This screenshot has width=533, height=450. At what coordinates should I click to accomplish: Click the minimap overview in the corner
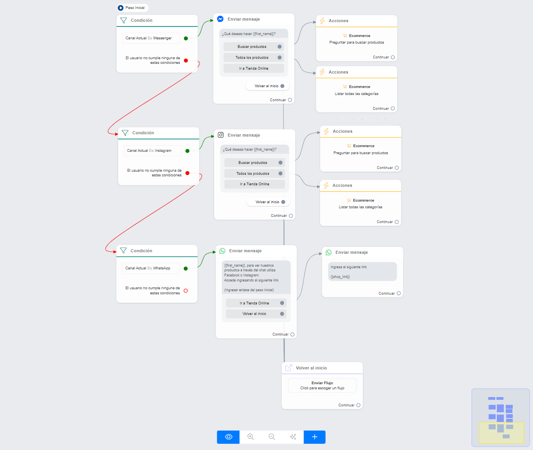[500, 417]
